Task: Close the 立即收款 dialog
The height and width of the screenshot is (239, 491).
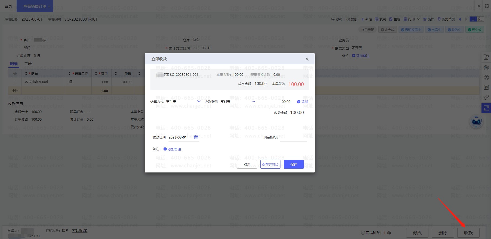Action: pos(307,59)
